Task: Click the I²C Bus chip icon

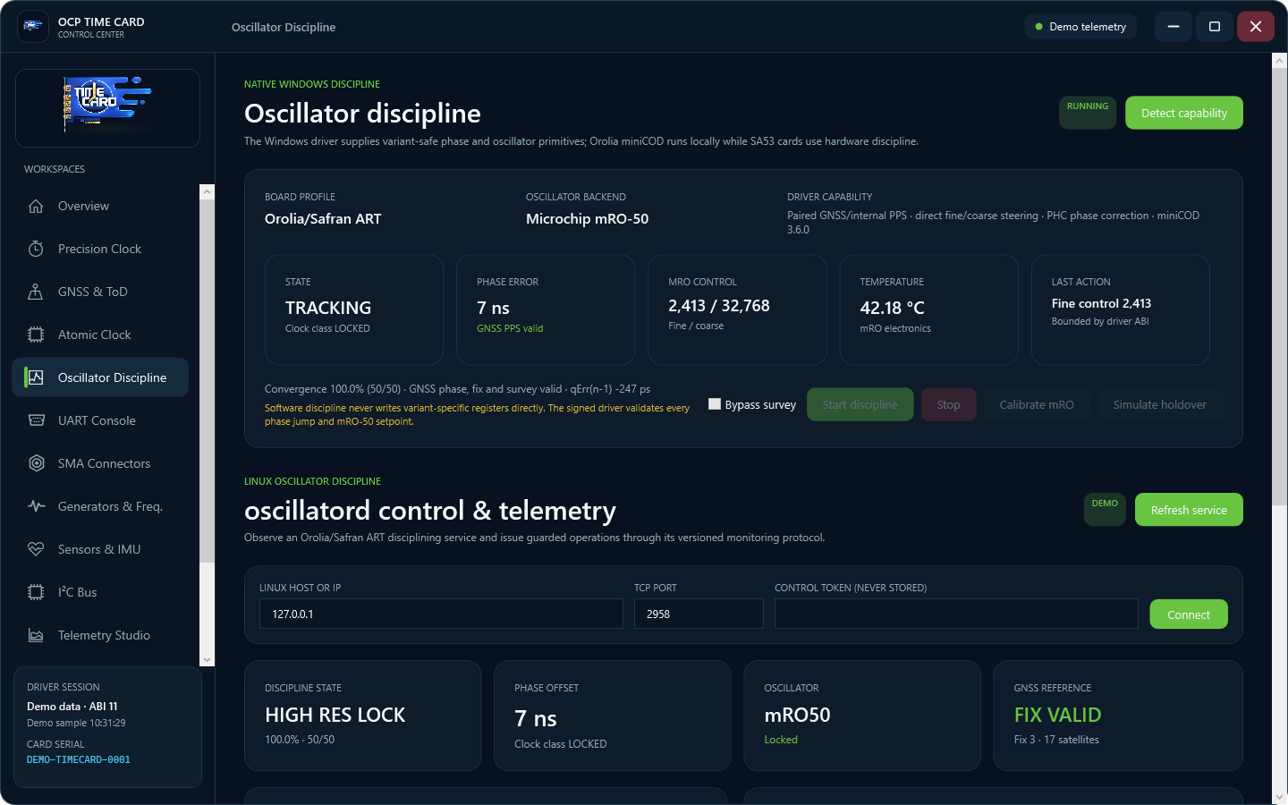Action: pos(36,592)
